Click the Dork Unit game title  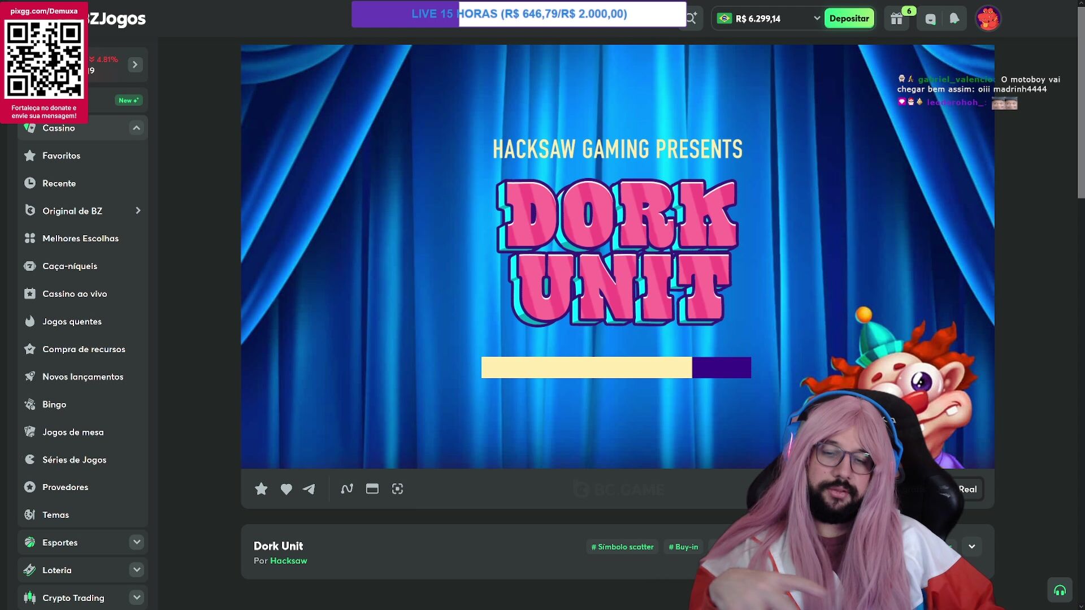[x=278, y=546]
